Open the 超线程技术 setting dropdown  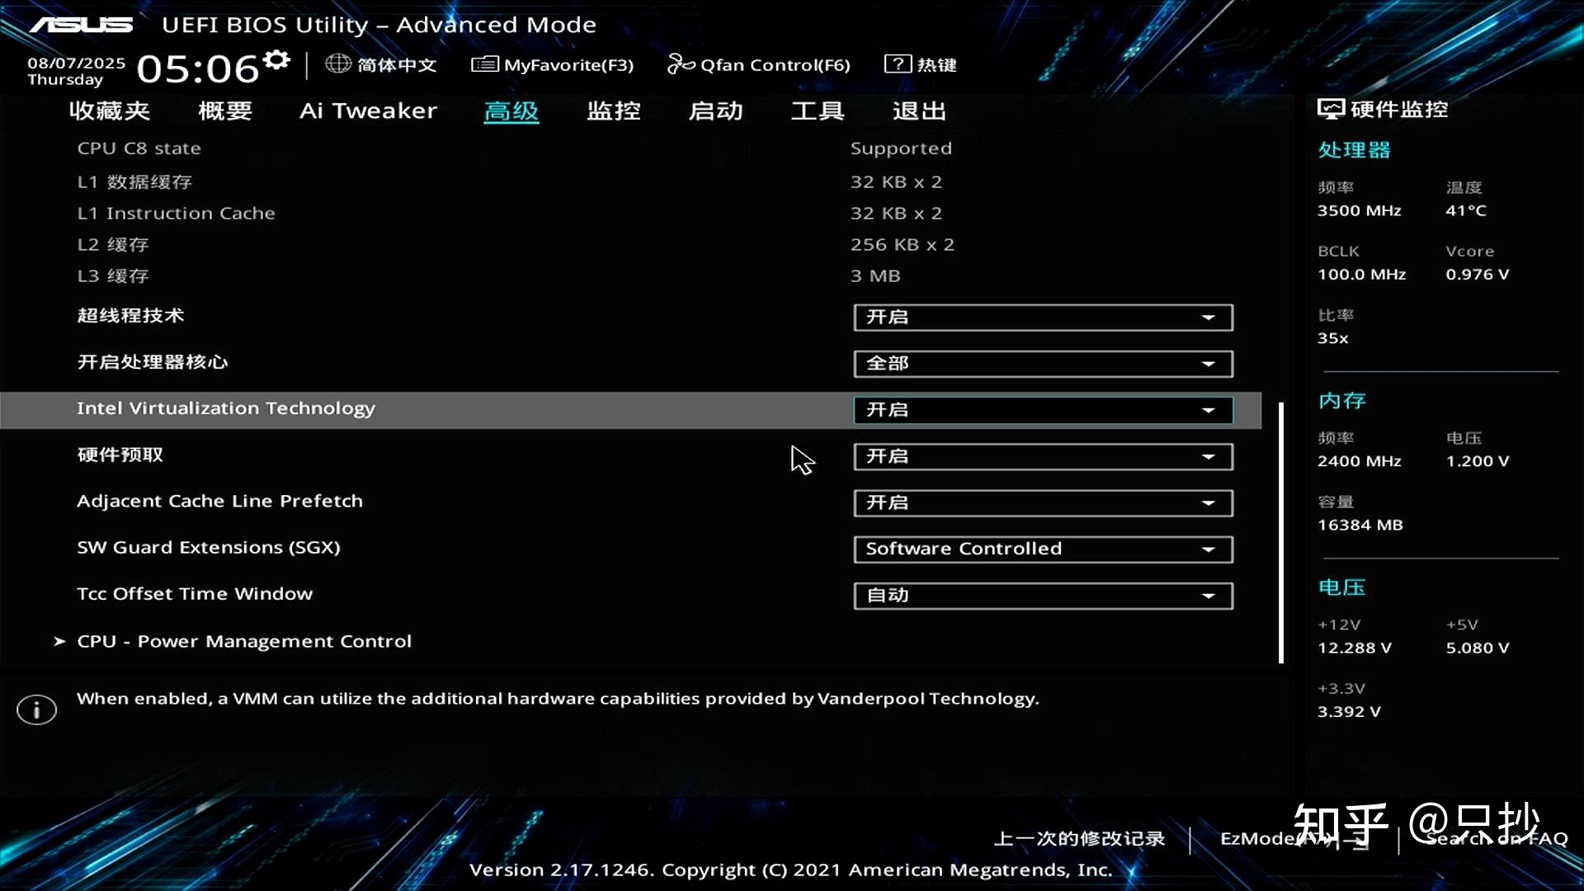(1041, 317)
